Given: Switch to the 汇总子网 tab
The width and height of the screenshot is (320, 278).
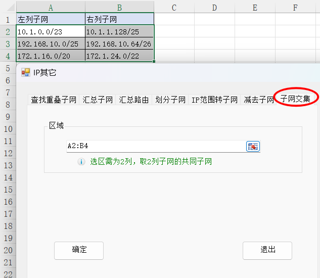Looking at the screenshot, I should tap(98, 100).
